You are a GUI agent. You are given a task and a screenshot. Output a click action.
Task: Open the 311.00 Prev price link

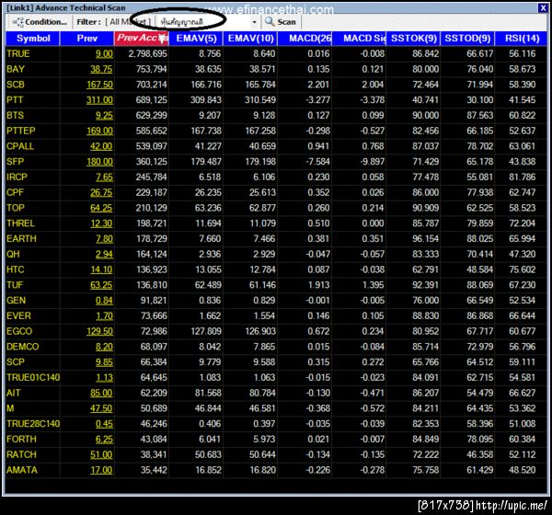[99, 100]
